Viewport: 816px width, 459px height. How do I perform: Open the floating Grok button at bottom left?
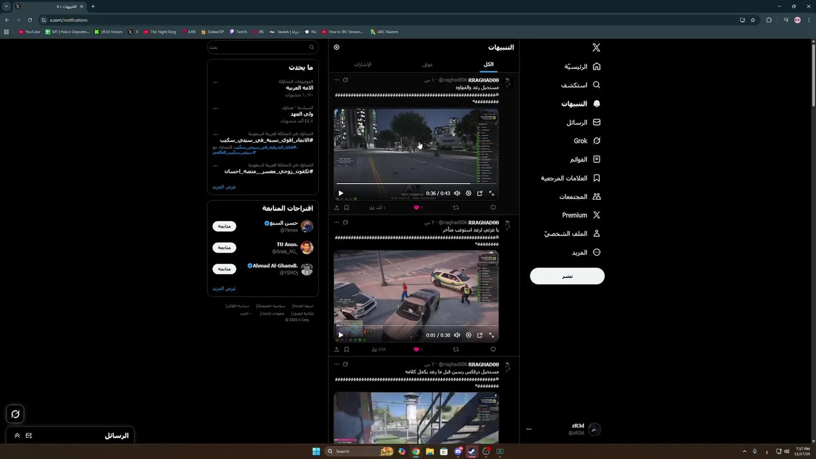[15, 414]
